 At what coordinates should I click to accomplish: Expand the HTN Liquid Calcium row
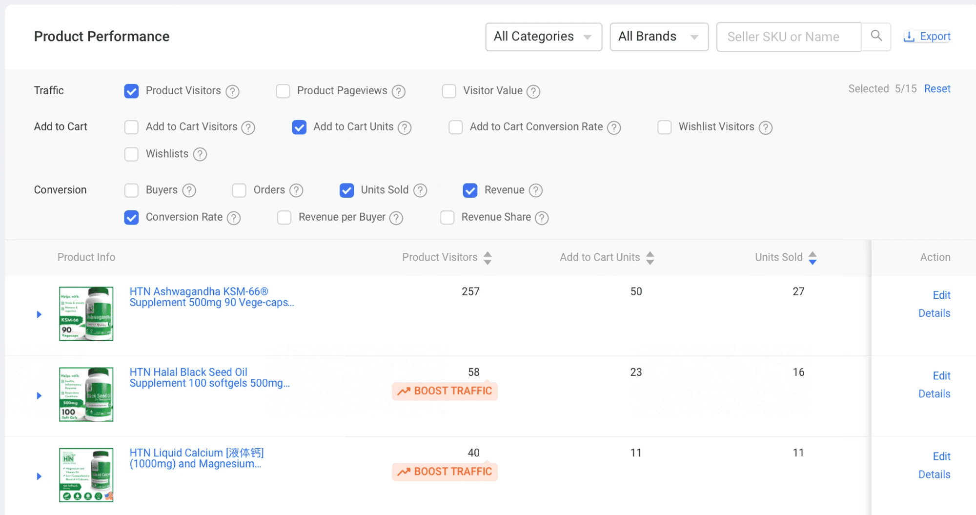point(39,476)
